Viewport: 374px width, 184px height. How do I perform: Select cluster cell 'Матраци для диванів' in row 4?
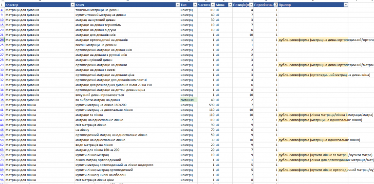tap(39, 10)
